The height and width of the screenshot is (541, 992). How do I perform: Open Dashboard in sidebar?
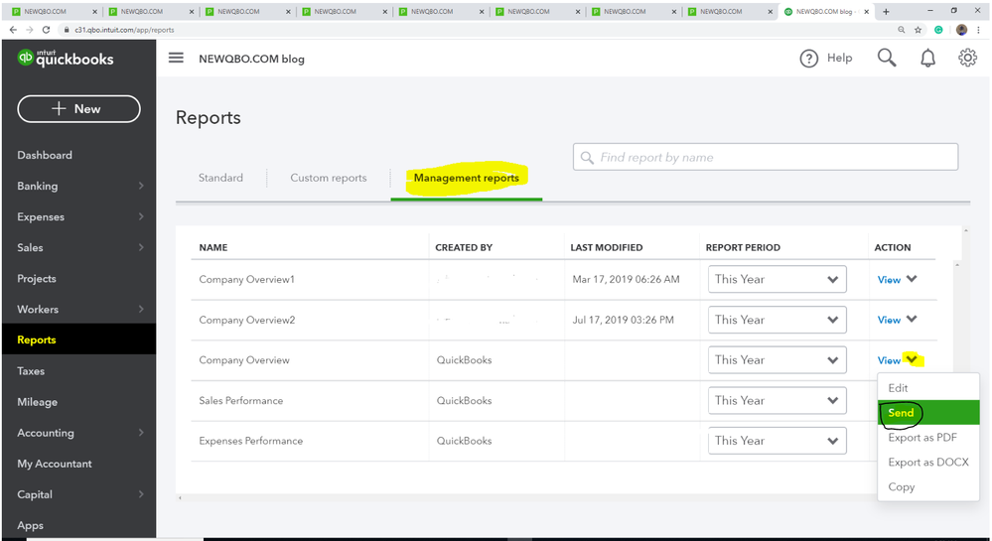(45, 155)
